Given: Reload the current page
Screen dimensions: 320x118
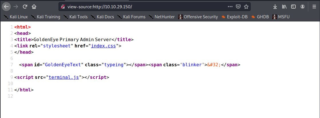Looking at the screenshot, I should pos(25,7).
